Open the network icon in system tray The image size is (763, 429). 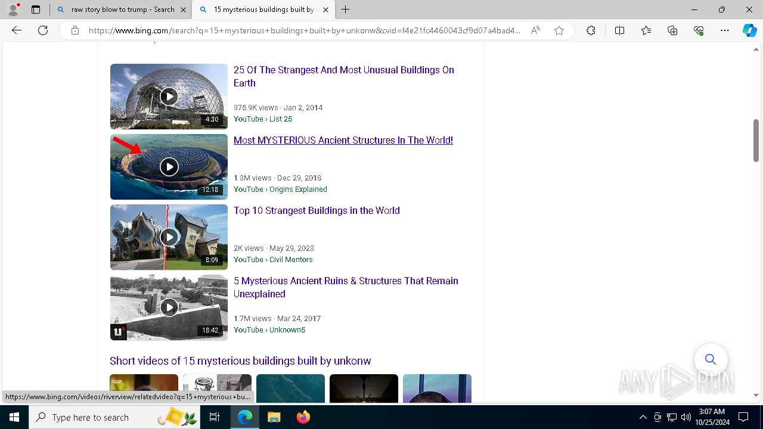(672, 417)
